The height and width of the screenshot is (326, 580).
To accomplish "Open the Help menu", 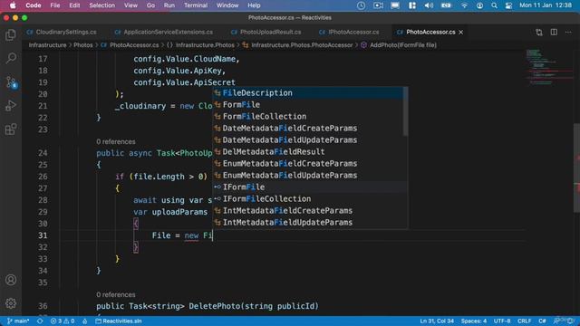I will [x=254, y=5].
